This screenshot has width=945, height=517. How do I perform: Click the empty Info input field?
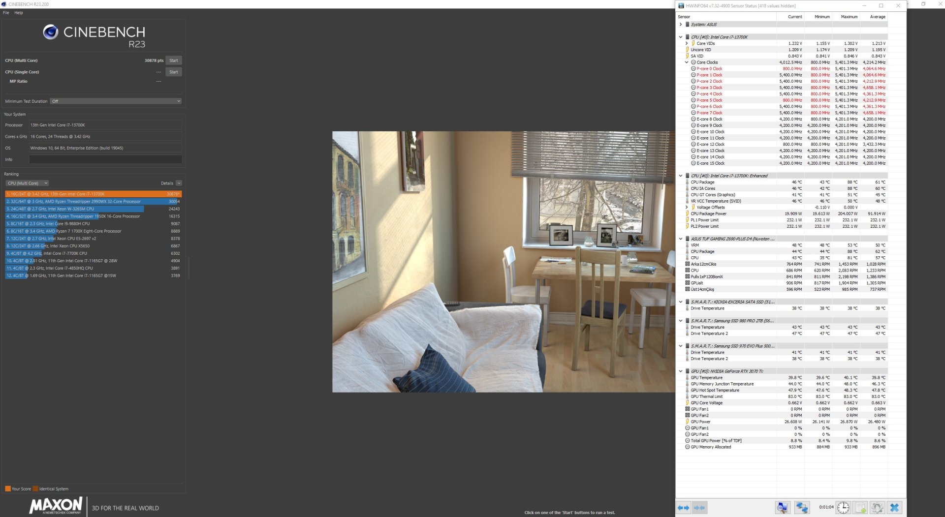[105, 159]
